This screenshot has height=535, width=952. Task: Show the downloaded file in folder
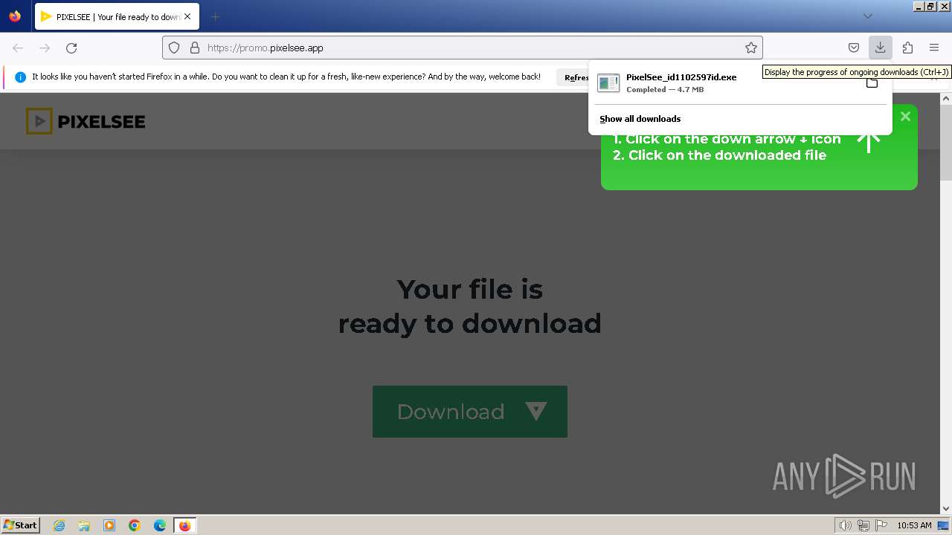(x=872, y=82)
